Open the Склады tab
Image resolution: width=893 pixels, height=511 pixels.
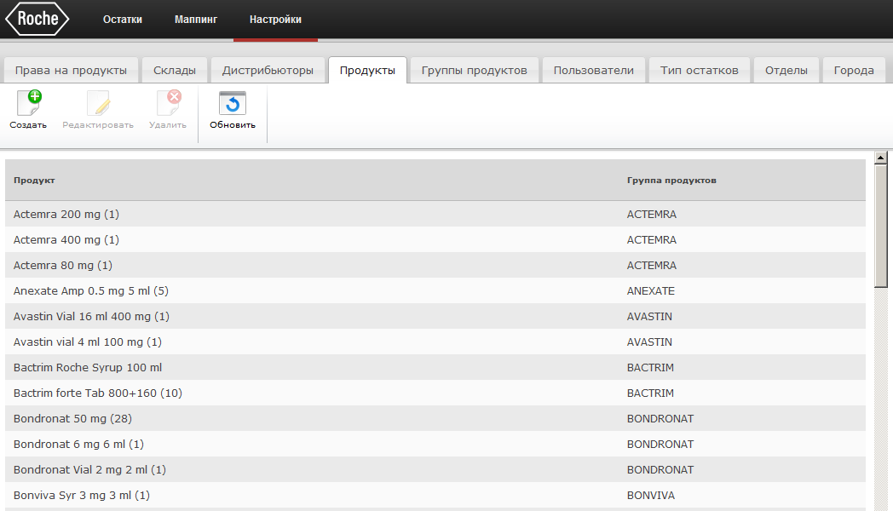[x=175, y=71]
